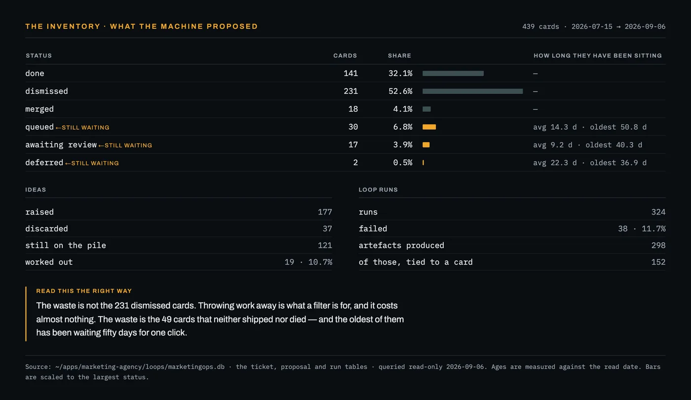691x400 pixels.
Task: Click the 32.1% share value
Action: pyautogui.click(x=400, y=73)
